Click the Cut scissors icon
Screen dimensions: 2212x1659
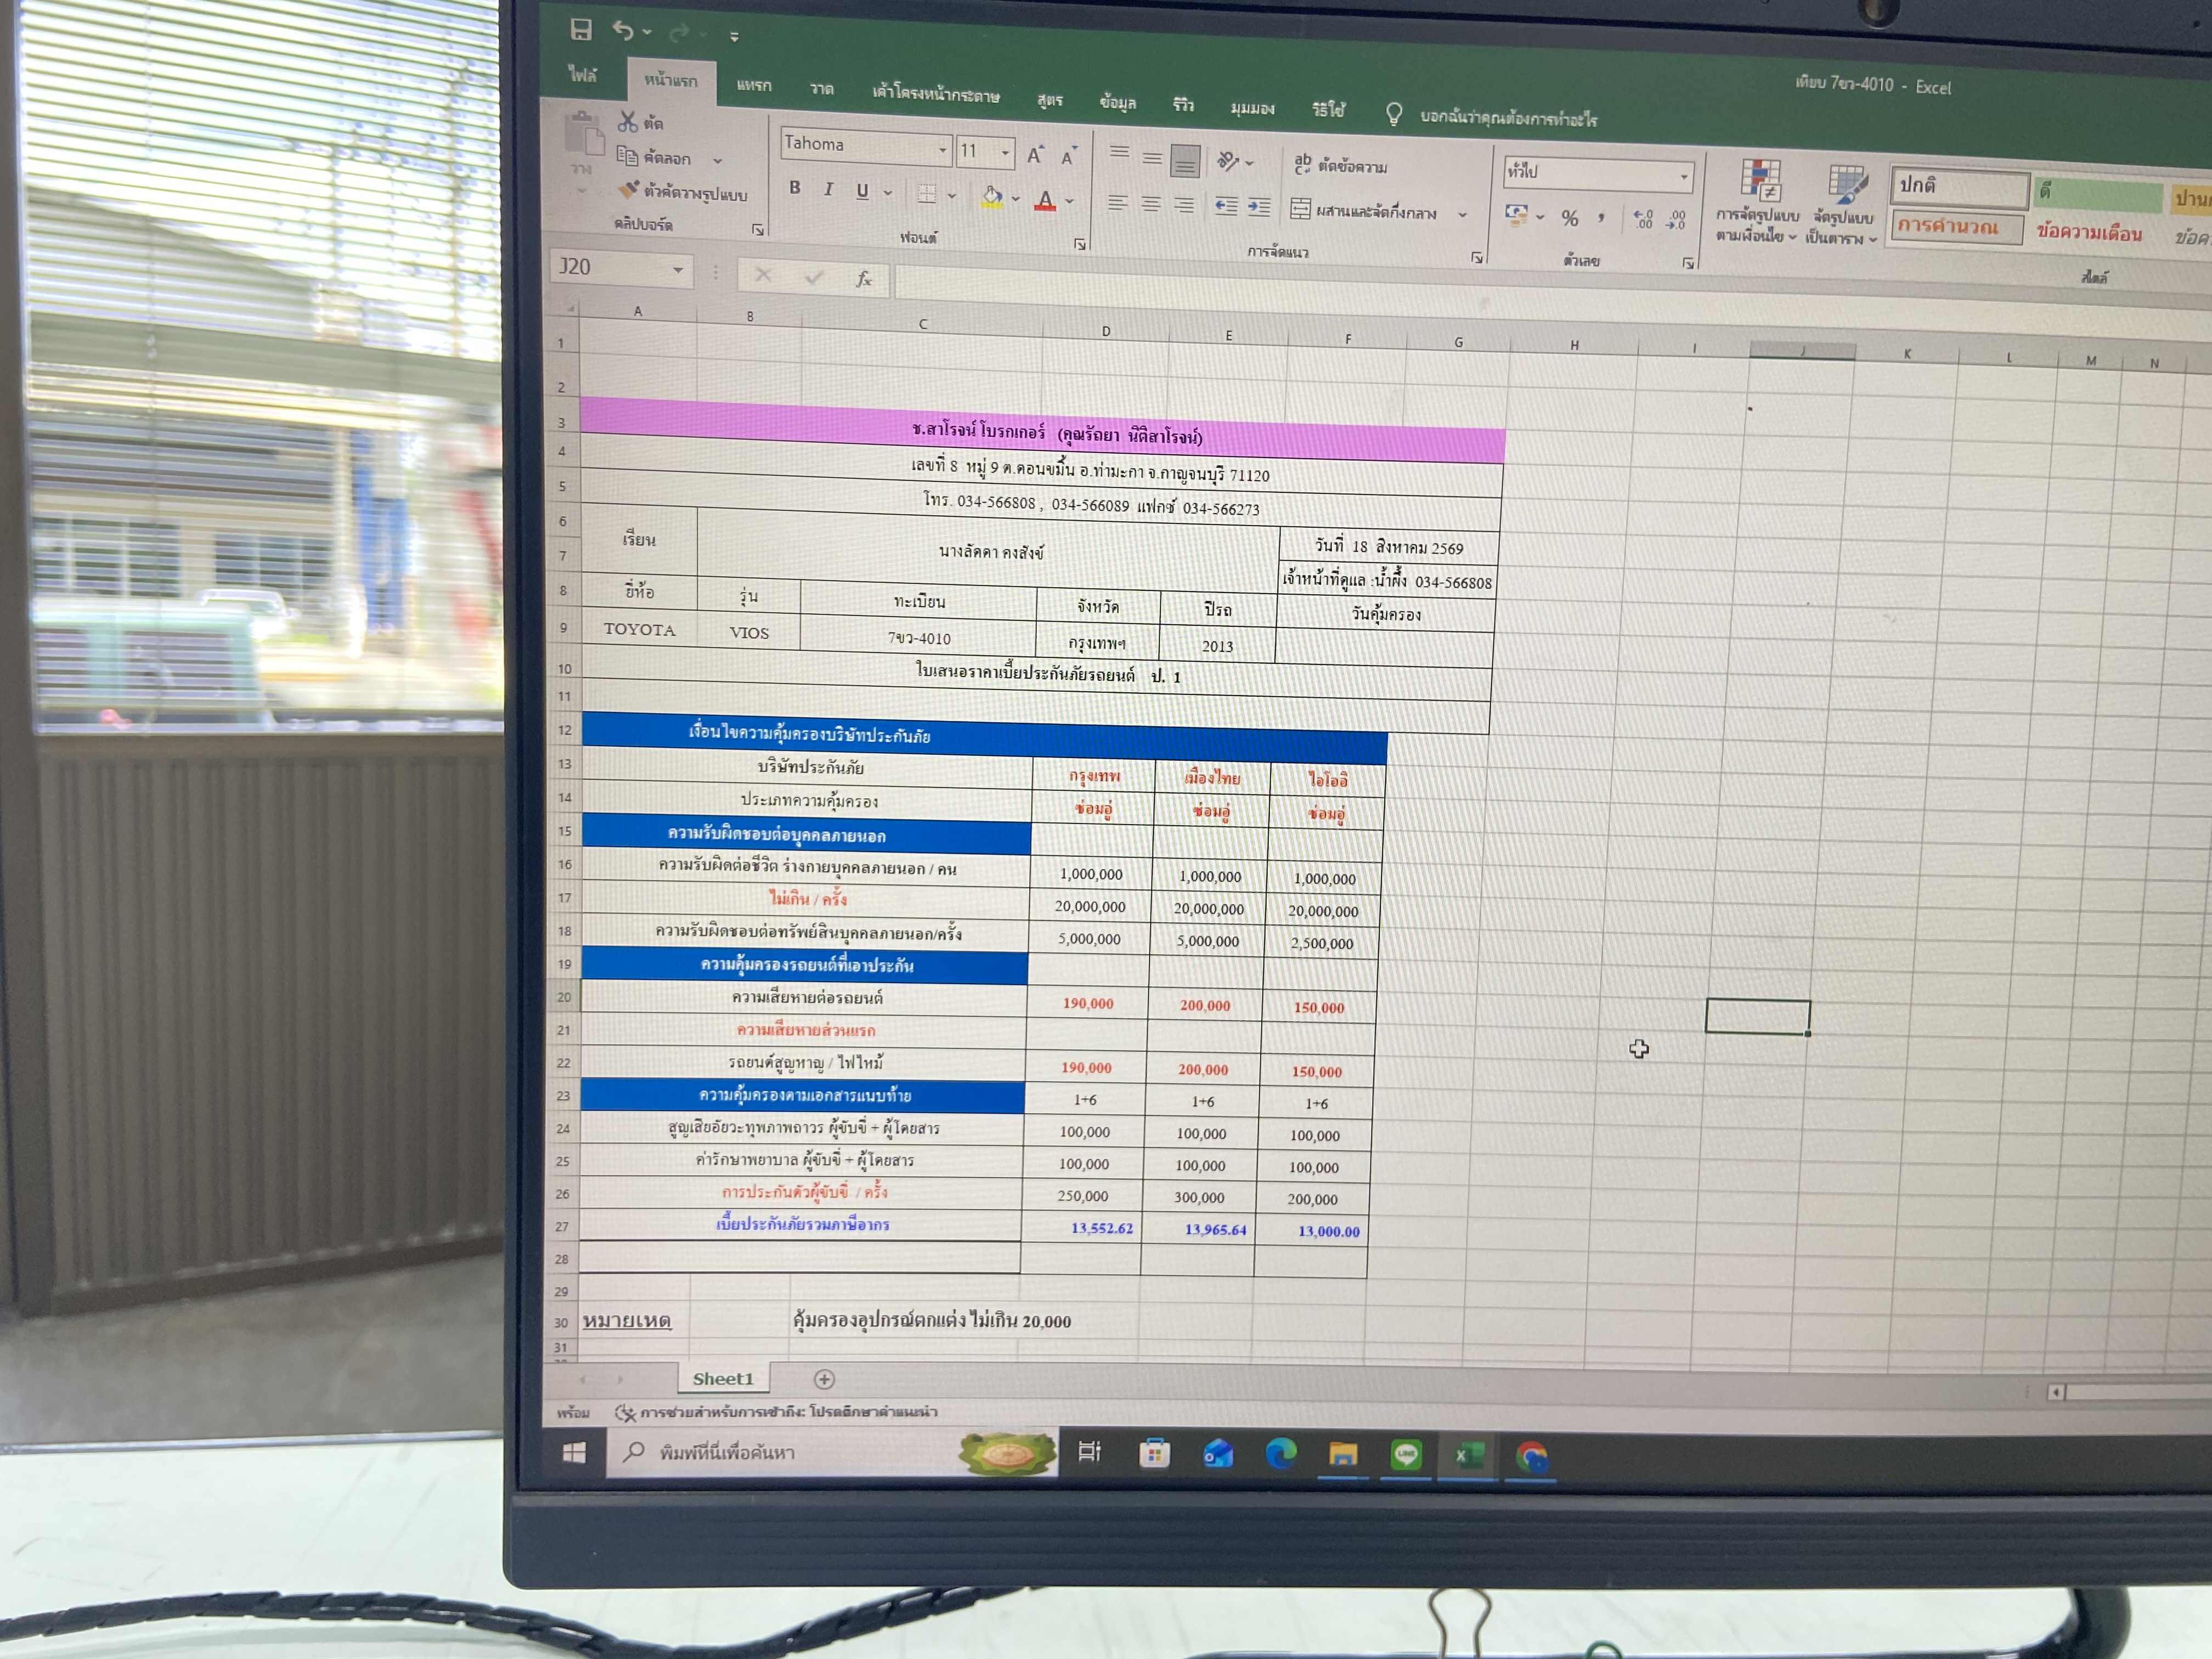627,122
